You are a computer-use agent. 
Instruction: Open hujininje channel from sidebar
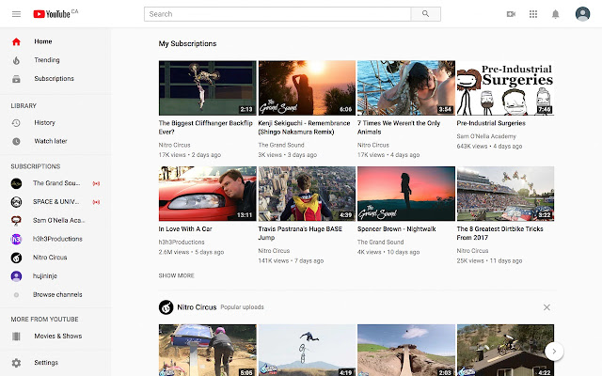click(x=45, y=275)
